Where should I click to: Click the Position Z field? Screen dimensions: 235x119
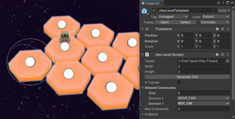tap(223, 35)
